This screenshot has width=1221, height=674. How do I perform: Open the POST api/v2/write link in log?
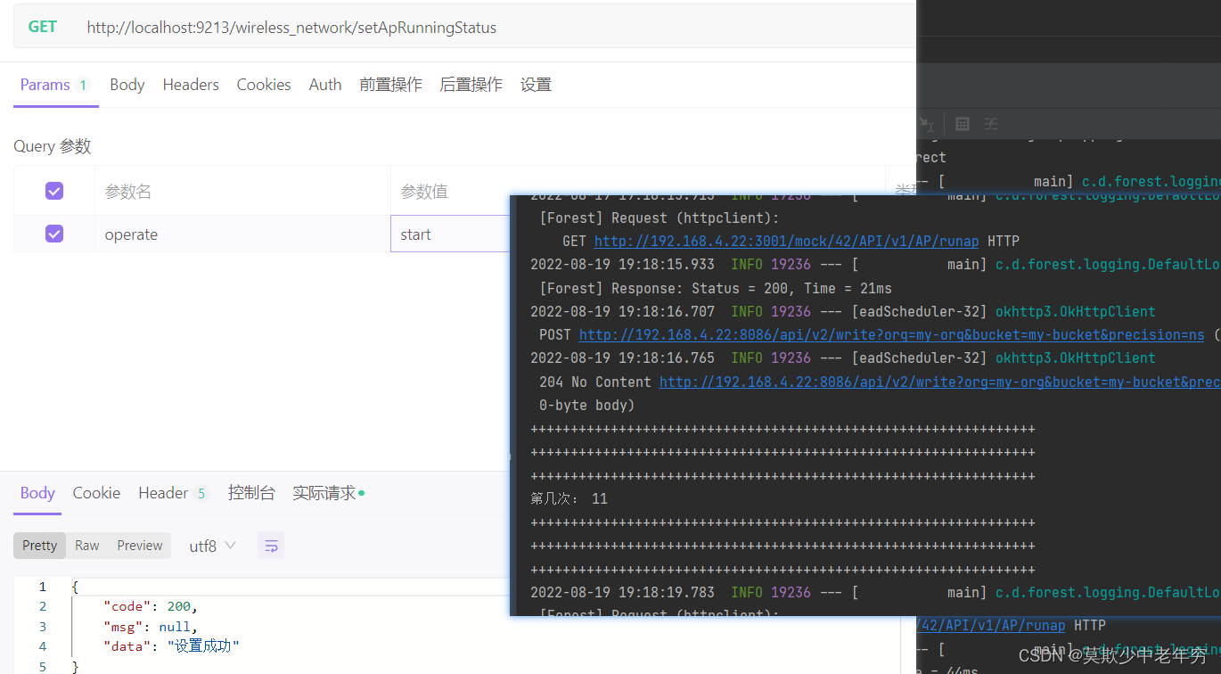tap(891, 335)
